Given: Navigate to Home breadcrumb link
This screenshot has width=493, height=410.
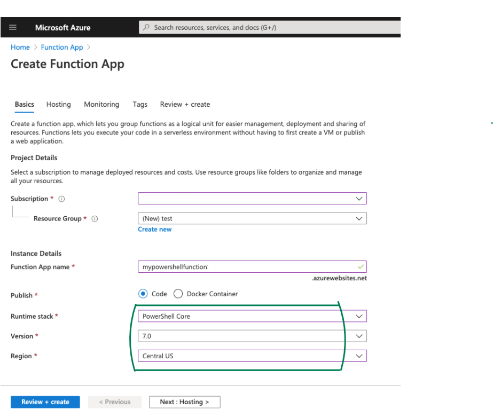Looking at the screenshot, I should click(20, 48).
